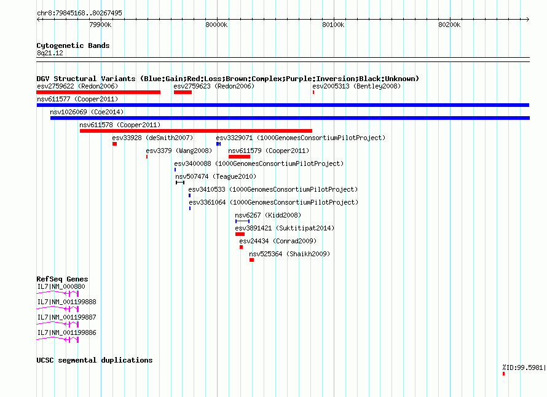Click the IL7|NM_001199888 magenta gene glyph
This screenshot has height=397, width=547.
(58, 309)
